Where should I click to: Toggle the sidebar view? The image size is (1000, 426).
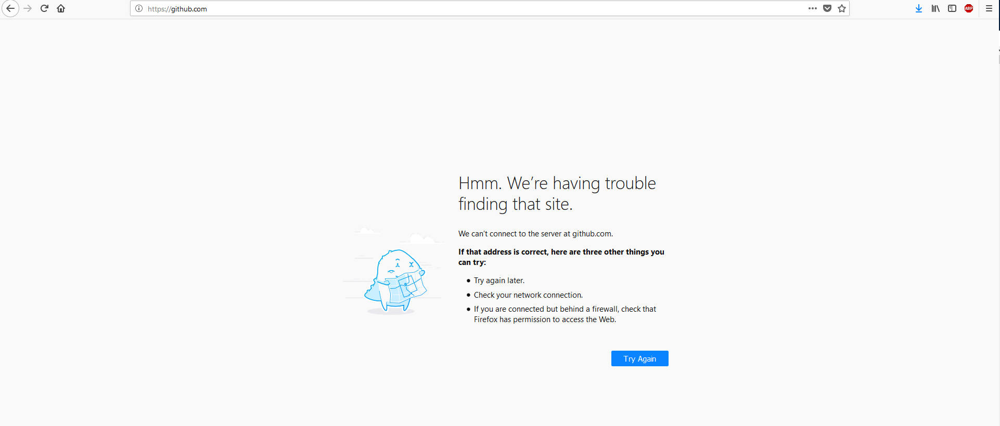(x=952, y=8)
